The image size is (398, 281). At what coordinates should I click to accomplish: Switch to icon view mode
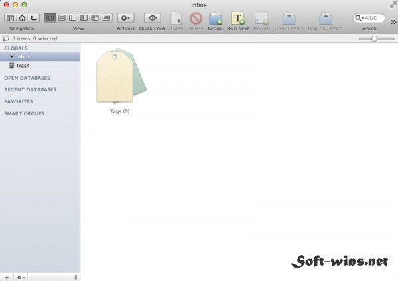click(50, 18)
